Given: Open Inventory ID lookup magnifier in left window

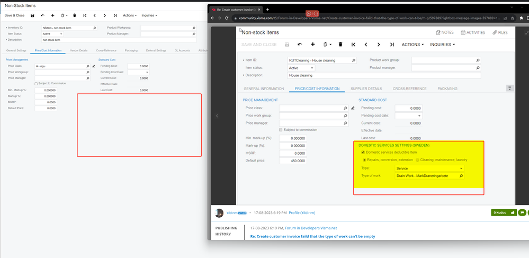Looking at the screenshot, I should 94,28.
